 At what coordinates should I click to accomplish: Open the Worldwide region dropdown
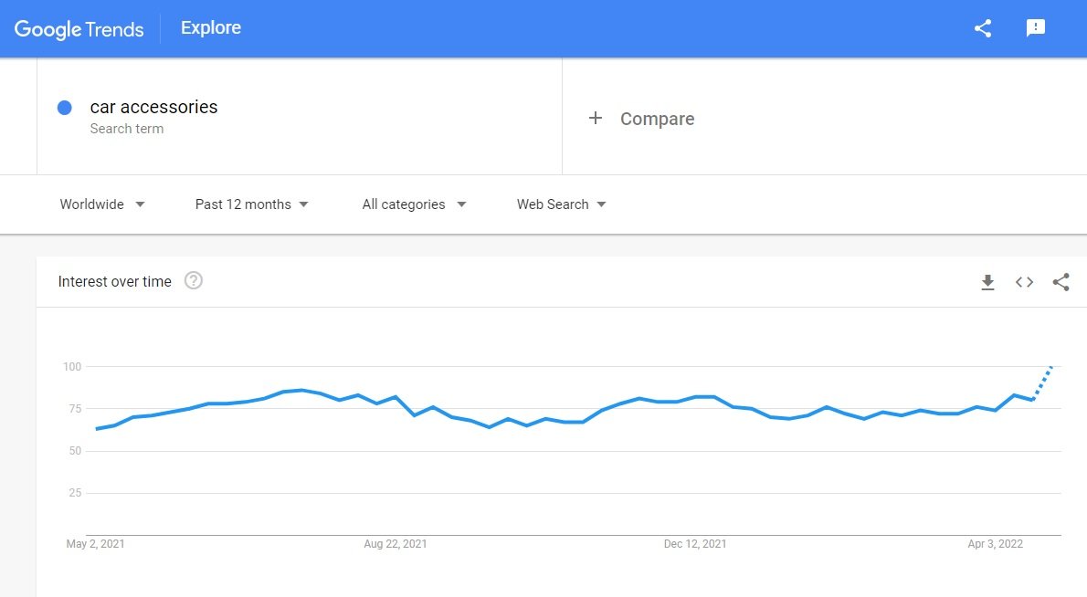pyautogui.click(x=102, y=204)
